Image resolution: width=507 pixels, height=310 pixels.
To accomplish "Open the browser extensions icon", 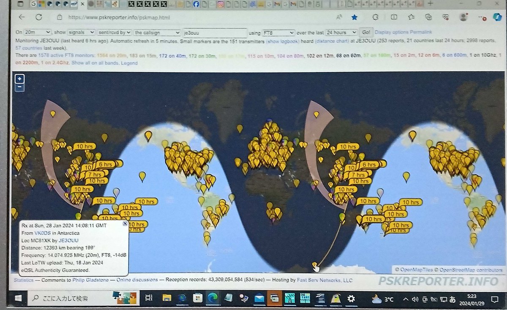I will click(x=375, y=17).
